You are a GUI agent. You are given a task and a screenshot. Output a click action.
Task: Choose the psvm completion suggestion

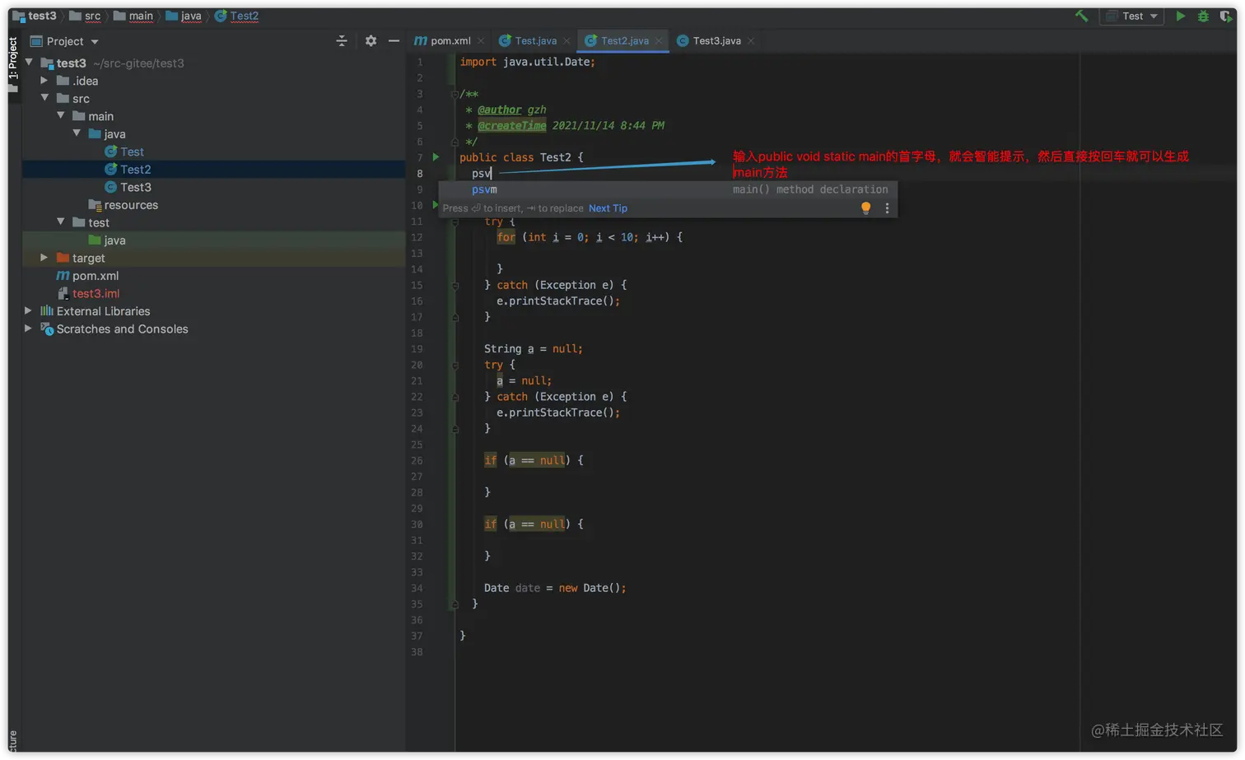point(668,189)
